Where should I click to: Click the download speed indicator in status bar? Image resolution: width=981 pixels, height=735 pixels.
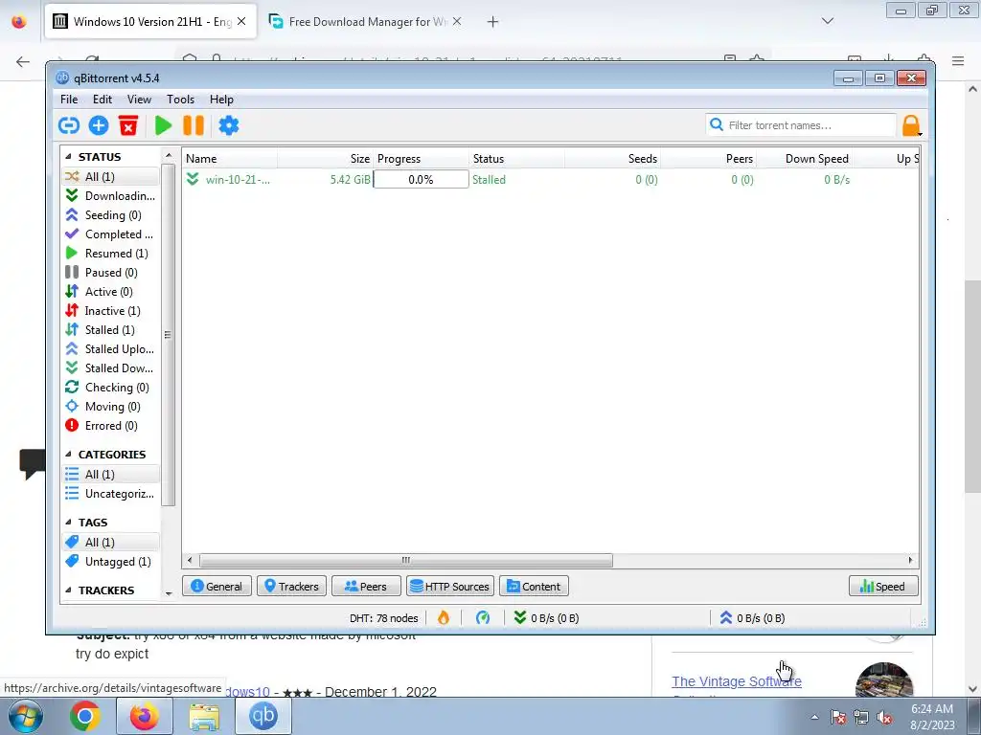[x=547, y=618]
